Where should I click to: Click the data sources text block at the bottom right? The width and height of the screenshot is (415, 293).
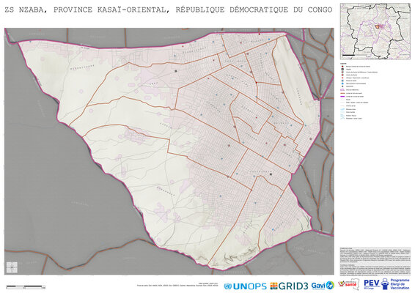375,261
